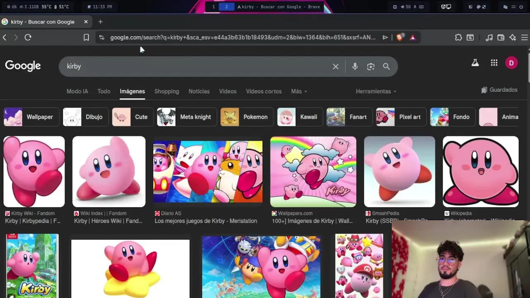This screenshot has height=298, width=530.
Task: Open the Brave main hamburger menu
Action: click(524, 38)
